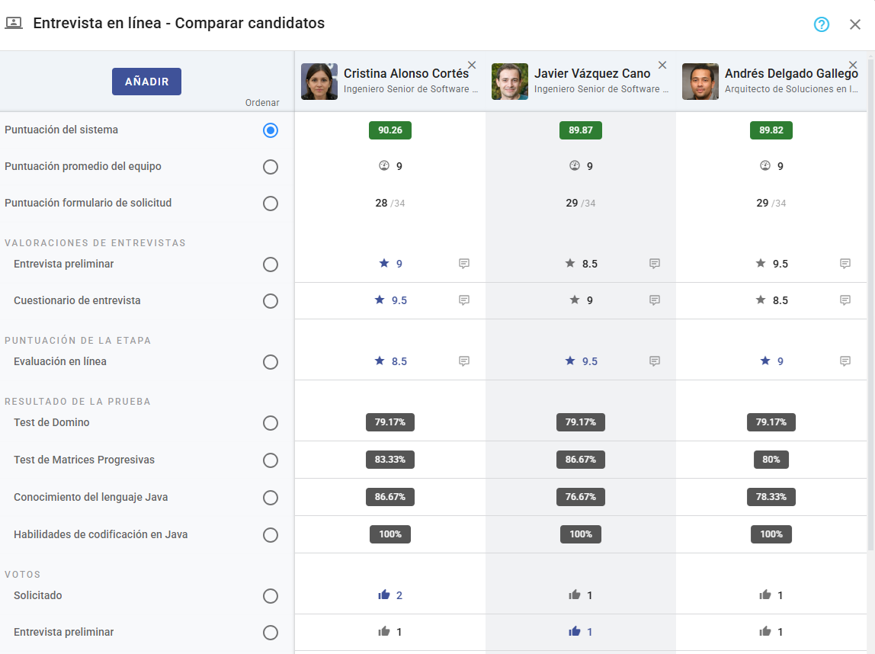
Task: Open Cristina Alonso Cortés candidate name
Action: click(405, 74)
